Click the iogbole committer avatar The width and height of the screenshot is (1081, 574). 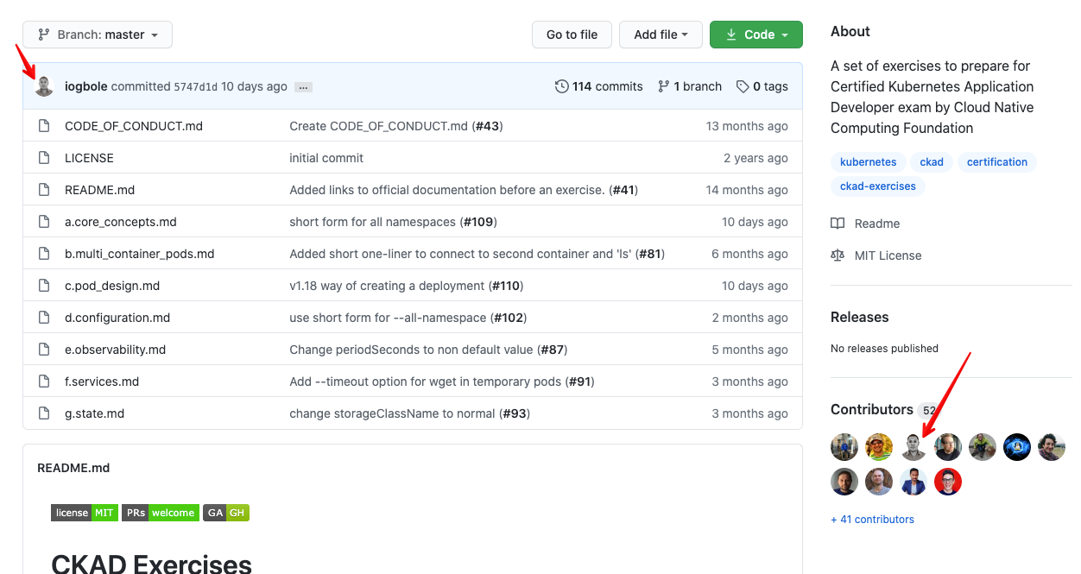pyautogui.click(x=44, y=86)
